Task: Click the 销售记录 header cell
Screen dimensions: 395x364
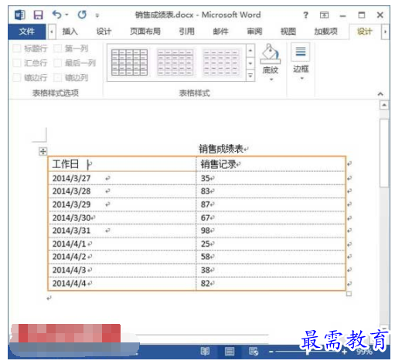Action: click(271, 164)
